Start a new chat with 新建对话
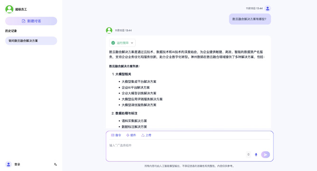 [31, 21]
